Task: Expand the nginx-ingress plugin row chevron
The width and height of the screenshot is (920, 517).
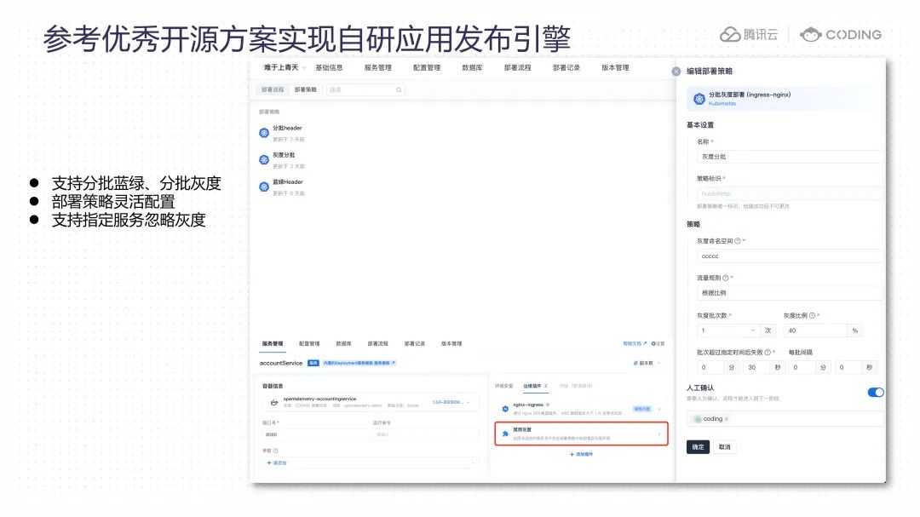Action: 659,409
